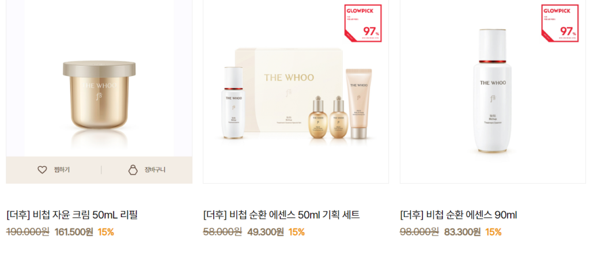
Task: Click the 장바구니 add to cart button
Action: pos(147,170)
